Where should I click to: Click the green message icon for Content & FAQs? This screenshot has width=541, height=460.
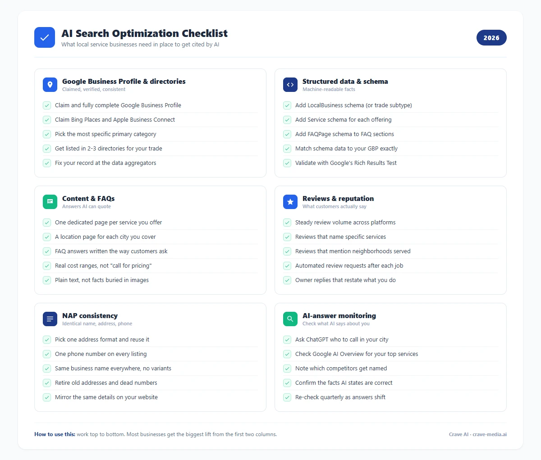pyautogui.click(x=50, y=202)
